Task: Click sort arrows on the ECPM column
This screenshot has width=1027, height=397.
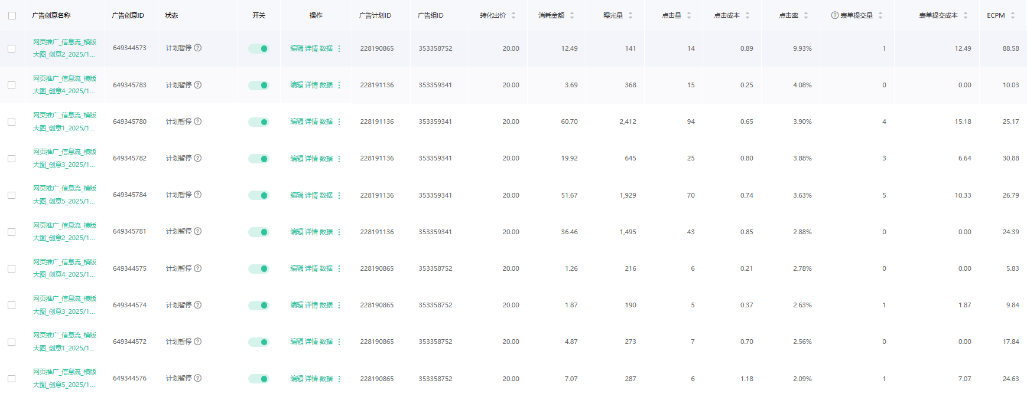Action: [1012, 15]
